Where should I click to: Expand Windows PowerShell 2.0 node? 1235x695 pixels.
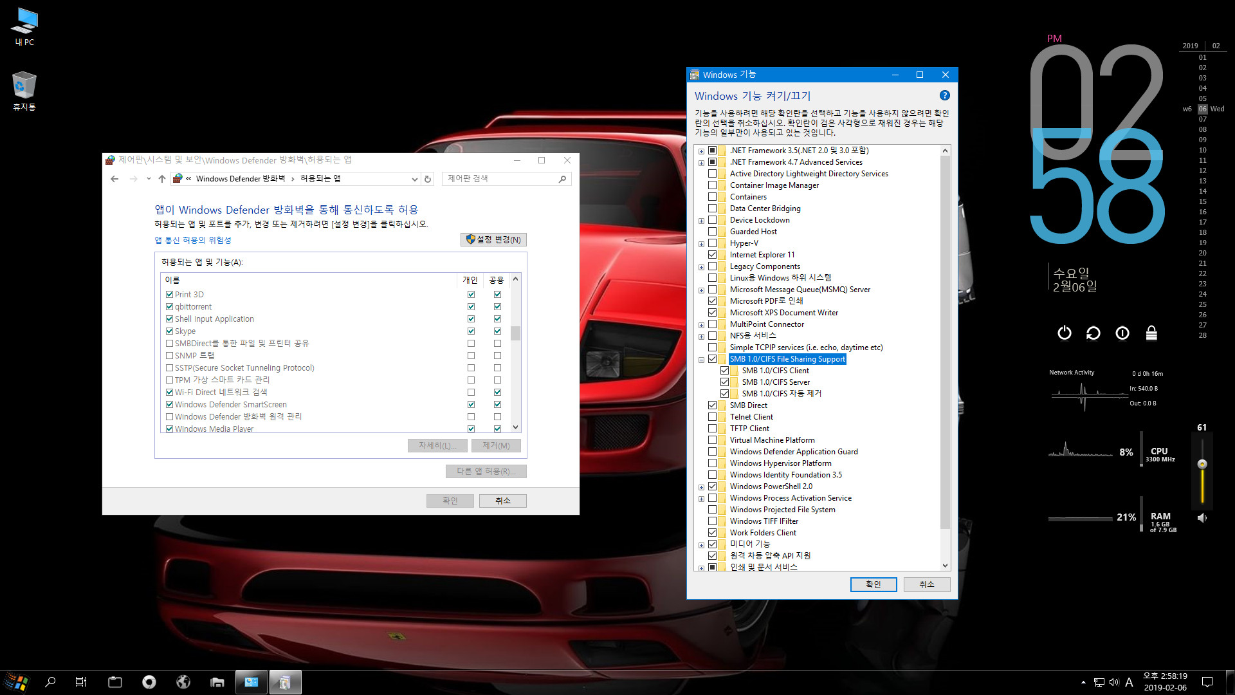pos(701,487)
